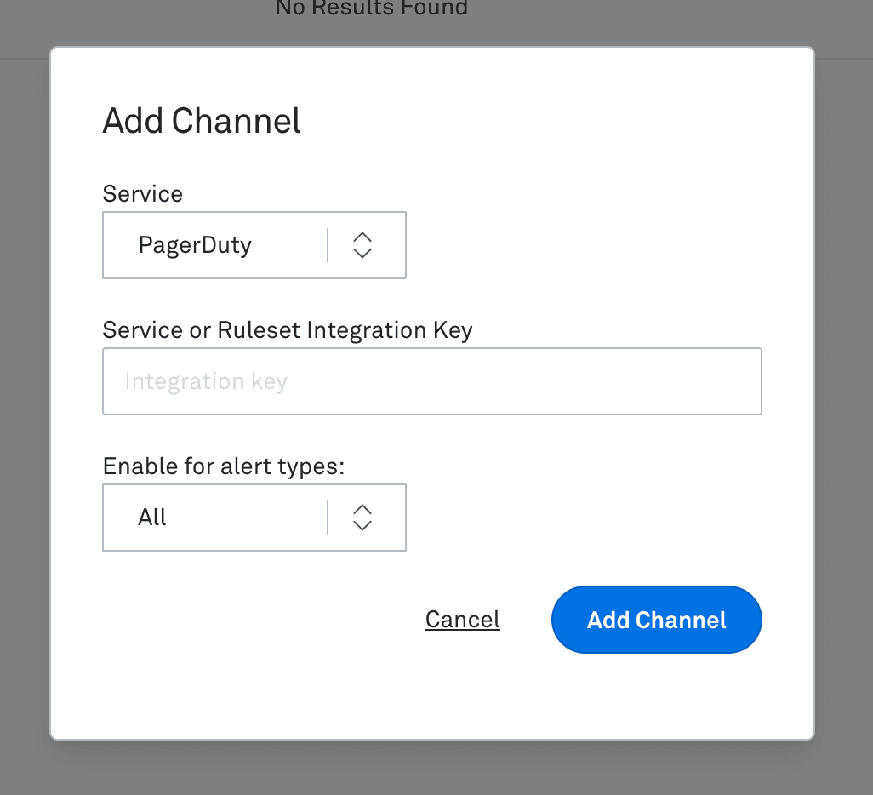This screenshot has width=873, height=795.
Task: Click the downward arrow in Service selector
Action: click(x=362, y=254)
